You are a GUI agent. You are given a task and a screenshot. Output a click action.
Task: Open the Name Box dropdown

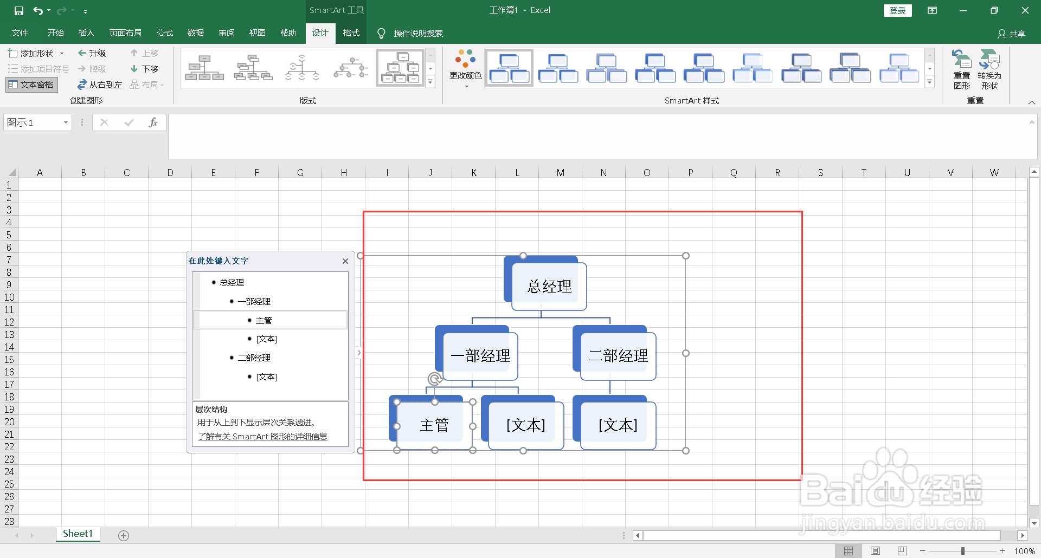tap(66, 122)
